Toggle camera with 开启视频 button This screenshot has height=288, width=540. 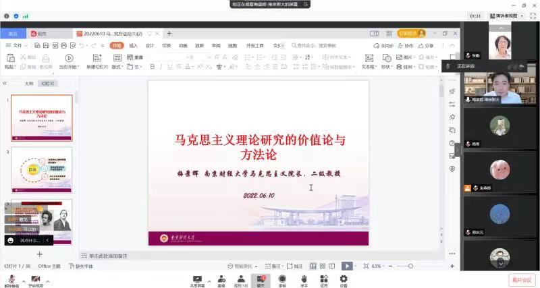[x=35, y=280]
